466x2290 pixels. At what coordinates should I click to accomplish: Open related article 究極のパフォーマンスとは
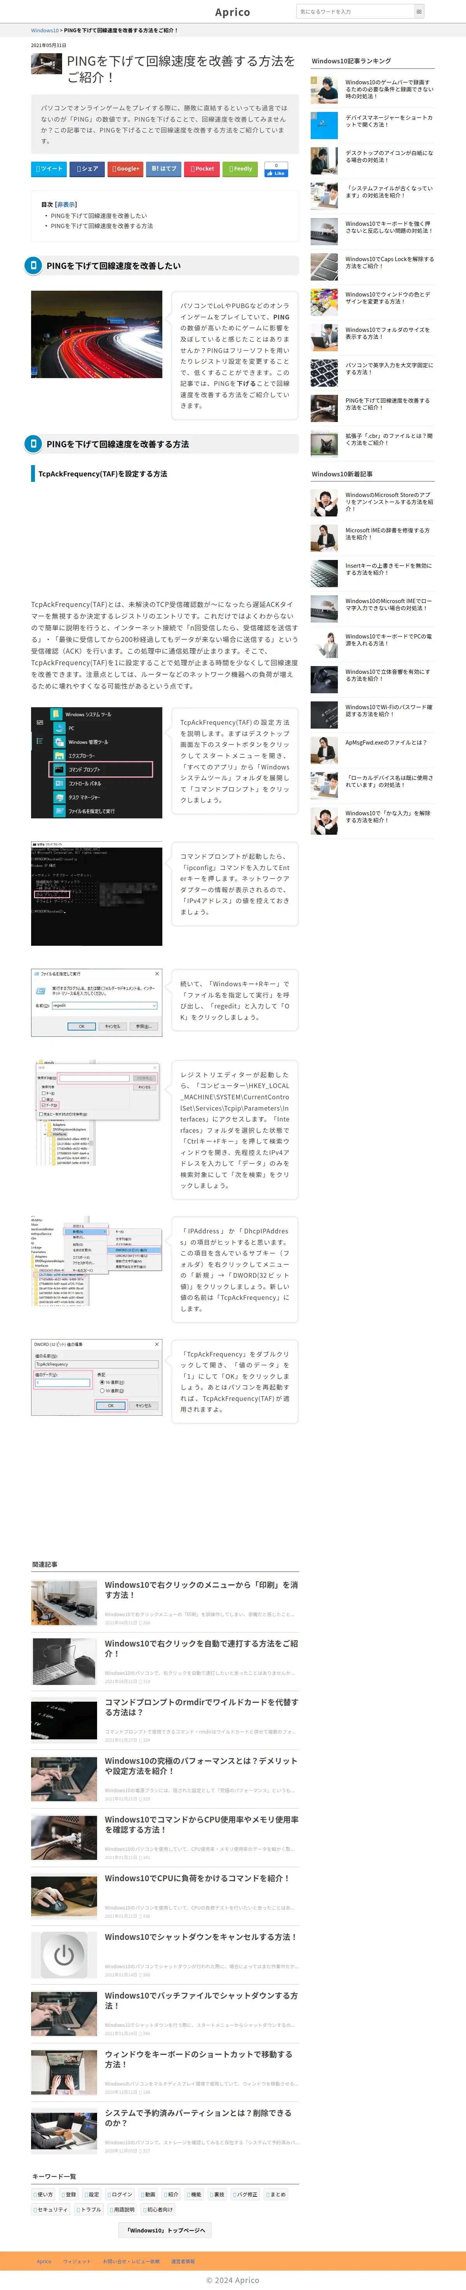(201, 1765)
